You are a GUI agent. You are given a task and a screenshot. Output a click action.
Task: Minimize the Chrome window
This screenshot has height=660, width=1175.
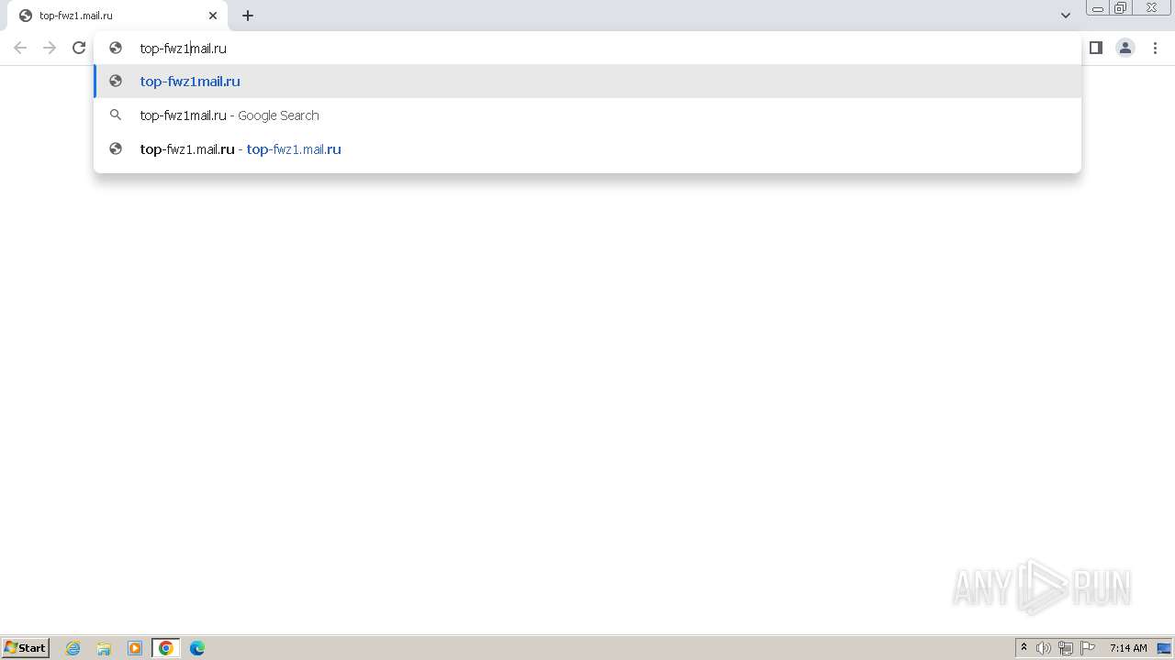(x=1098, y=8)
